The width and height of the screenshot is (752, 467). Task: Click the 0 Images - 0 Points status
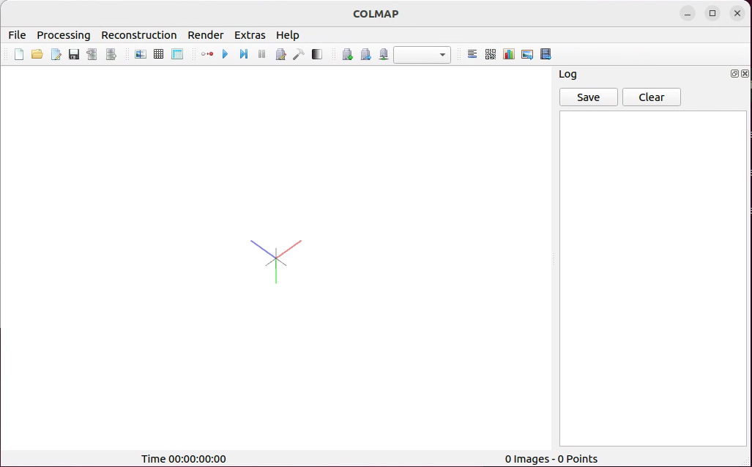(x=551, y=459)
